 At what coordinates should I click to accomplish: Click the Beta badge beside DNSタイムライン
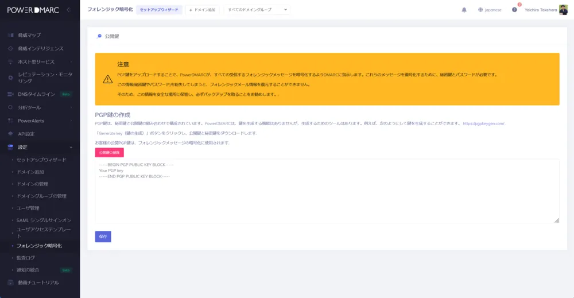pyautogui.click(x=66, y=94)
